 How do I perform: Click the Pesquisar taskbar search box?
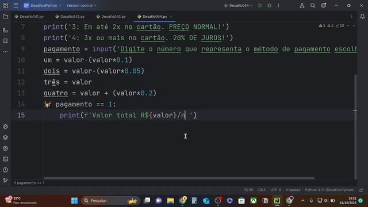pos(110,201)
